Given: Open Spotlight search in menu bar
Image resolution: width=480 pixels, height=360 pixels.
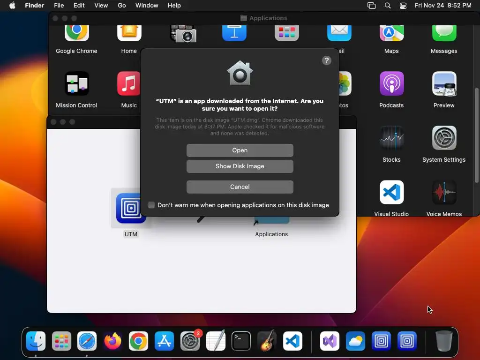Looking at the screenshot, I should pyautogui.click(x=388, y=6).
